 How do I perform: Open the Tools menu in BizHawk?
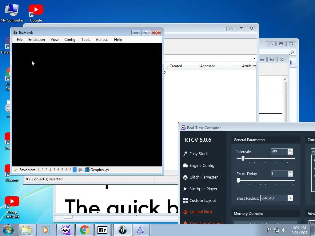click(x=86, y=40)
